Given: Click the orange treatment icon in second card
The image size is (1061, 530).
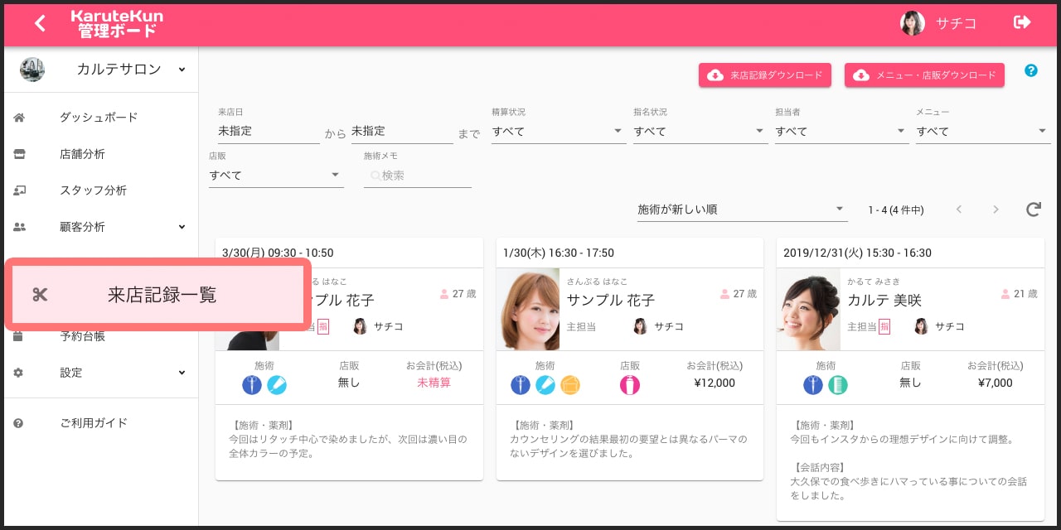Looking at the screenshot, I should pos(570,384).
